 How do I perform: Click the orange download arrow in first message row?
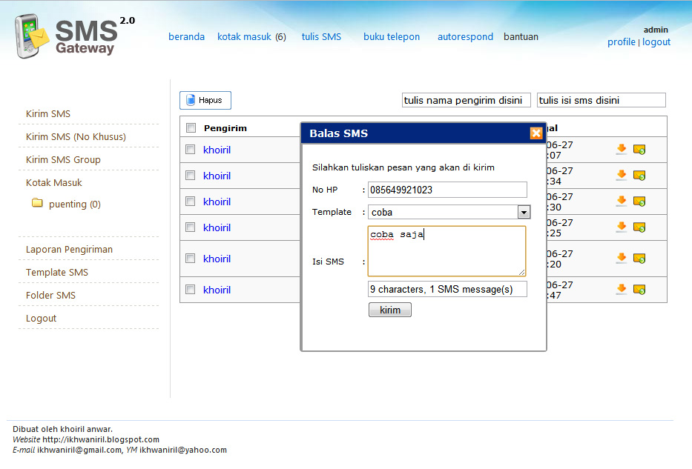click(x=622, y=150)
